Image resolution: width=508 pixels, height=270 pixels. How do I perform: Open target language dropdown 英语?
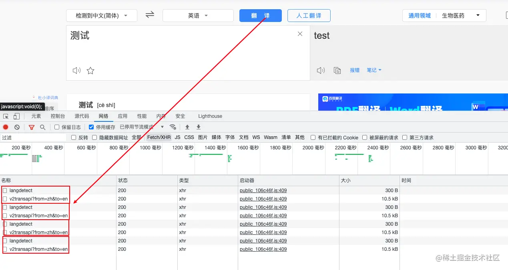(x=198, y=16)
